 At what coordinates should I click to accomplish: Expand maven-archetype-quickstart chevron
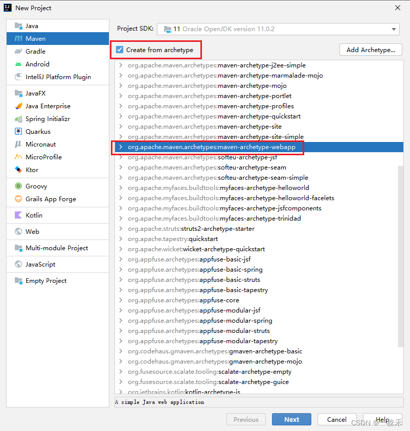pyautogui.click(x=121, y=116)
